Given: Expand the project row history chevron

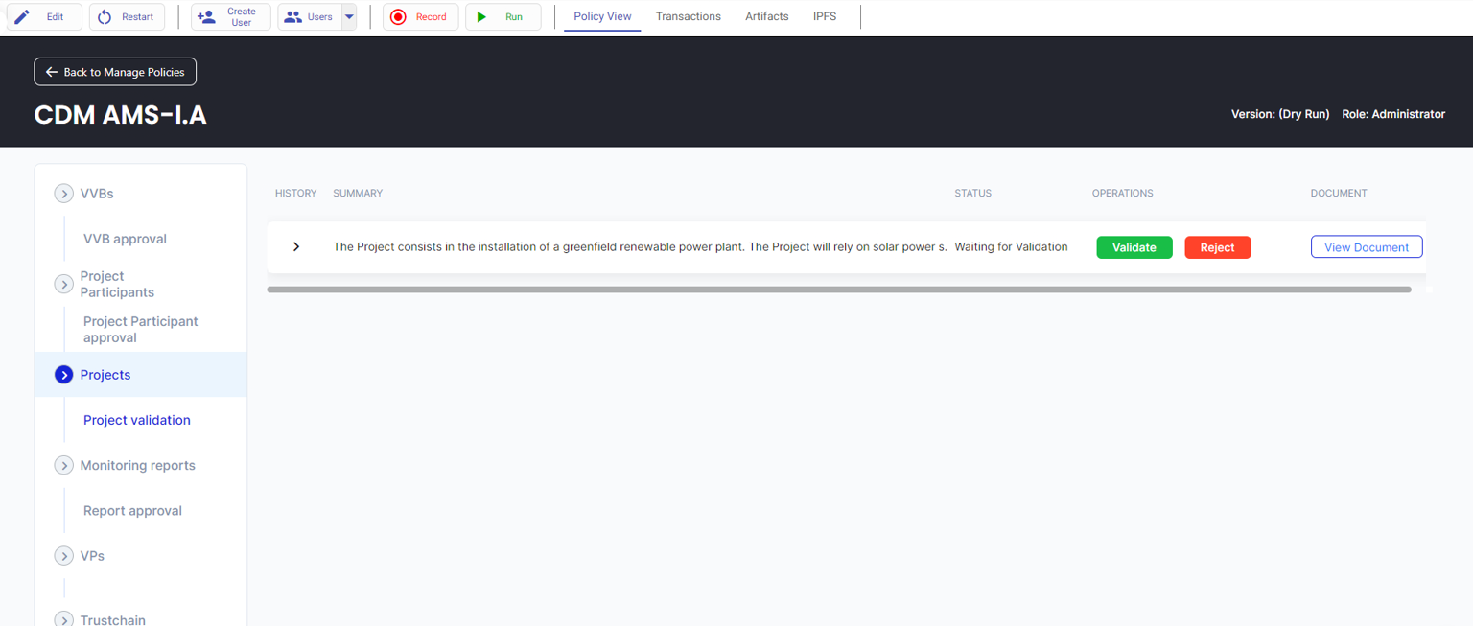Looking at the screenshot, I should [296, 247].
